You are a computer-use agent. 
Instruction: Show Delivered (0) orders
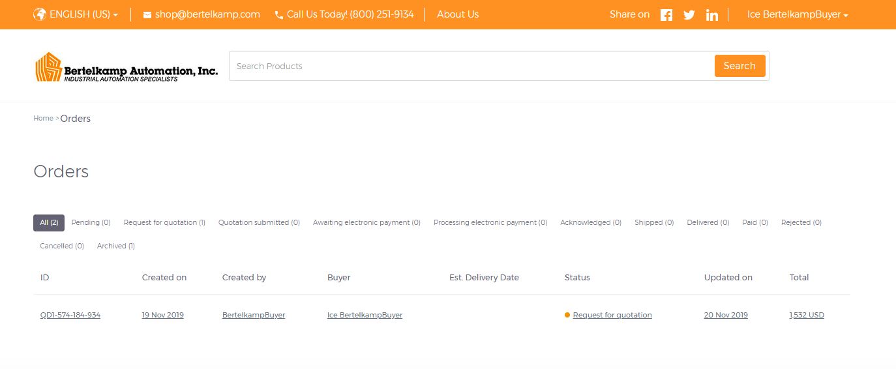708,222
